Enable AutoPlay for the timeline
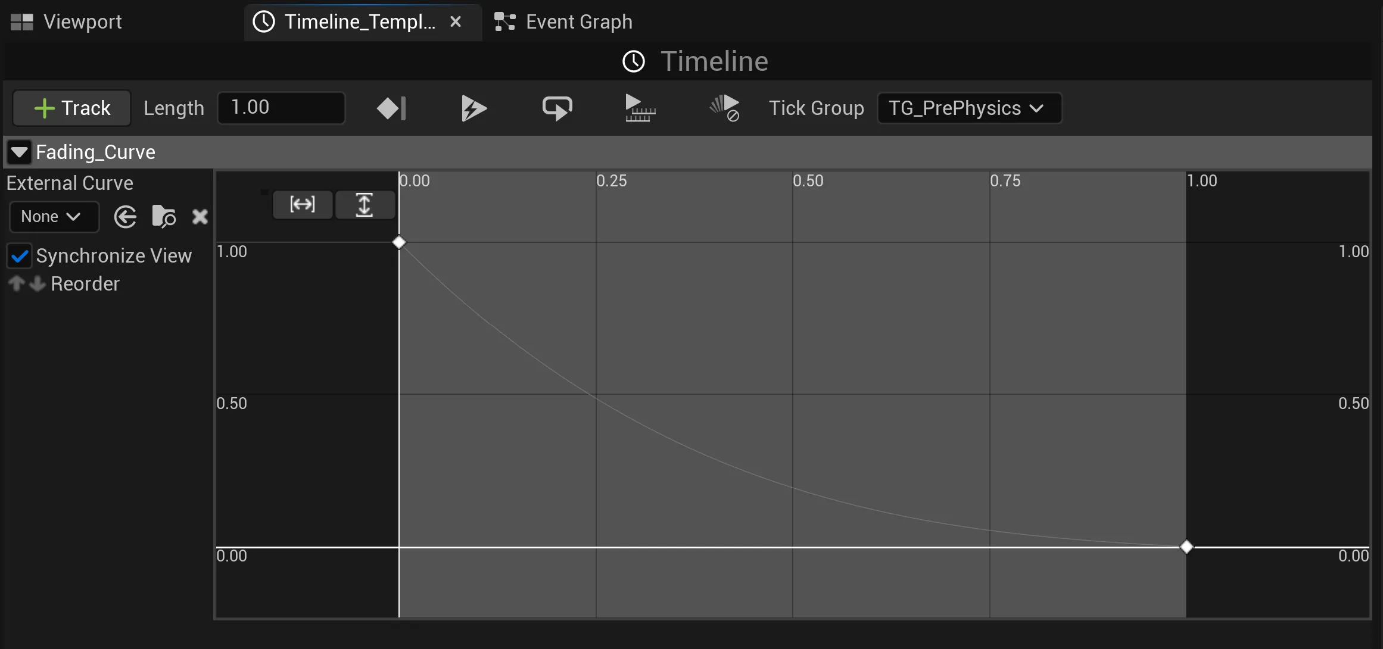This screenshot has width=1383, height=649. pyautogui.click(x=474, y=108)
